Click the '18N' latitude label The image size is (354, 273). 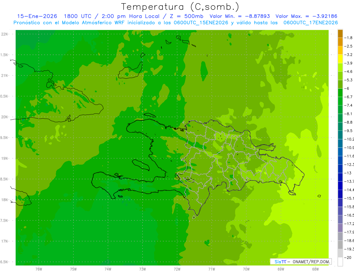(4, 200)
